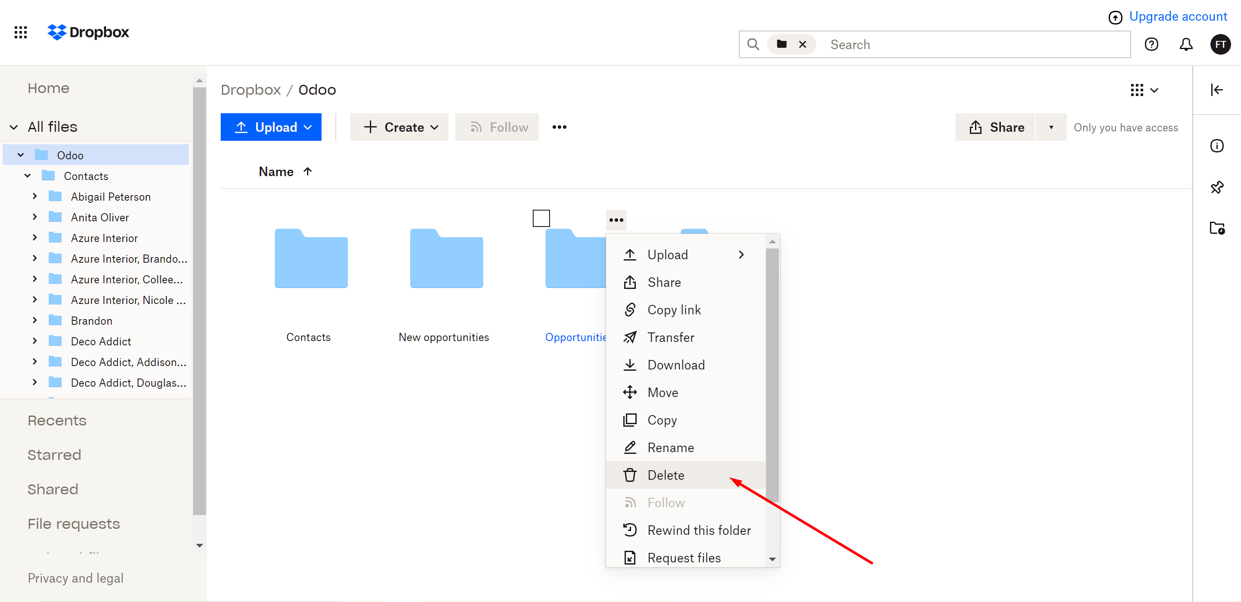Choose Upload in the context menu
Image resolution: width=1241 pixels, height=602 pixels.
tap(685, 255)
